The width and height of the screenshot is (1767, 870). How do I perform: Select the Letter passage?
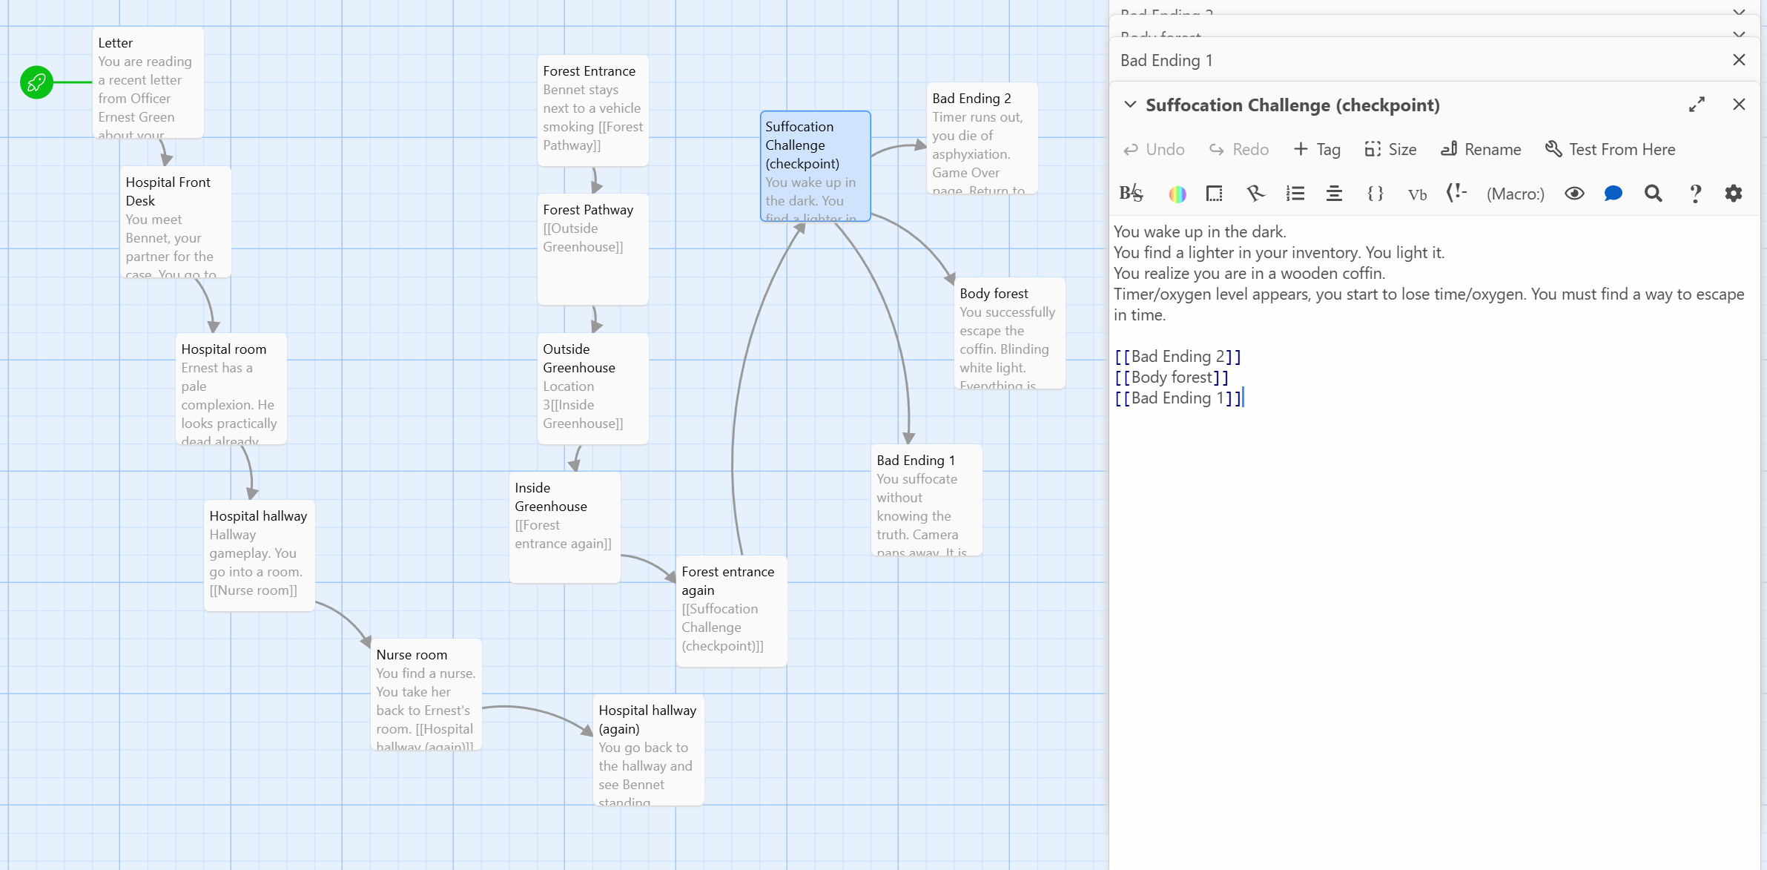tap(148, 82)
